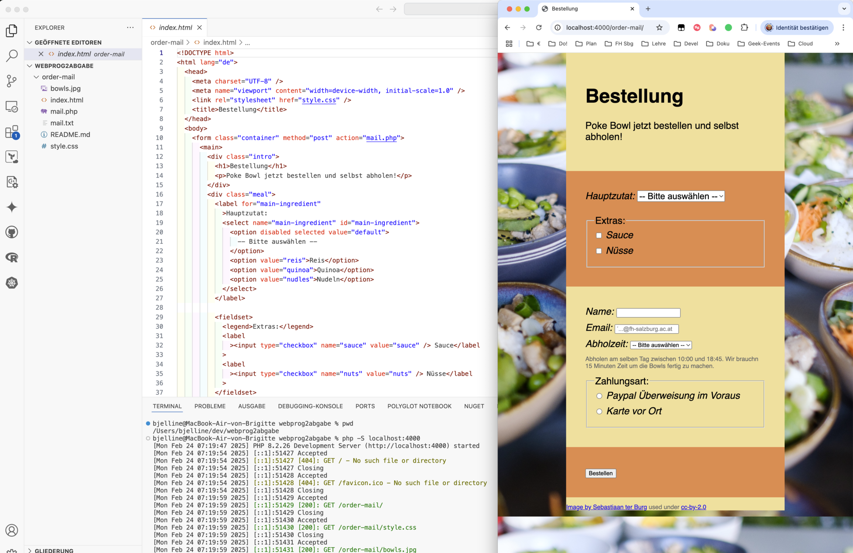Viewport: 853px width, 553px height.
Task: Click Chrome forward button
Action: tap(523, 28)
